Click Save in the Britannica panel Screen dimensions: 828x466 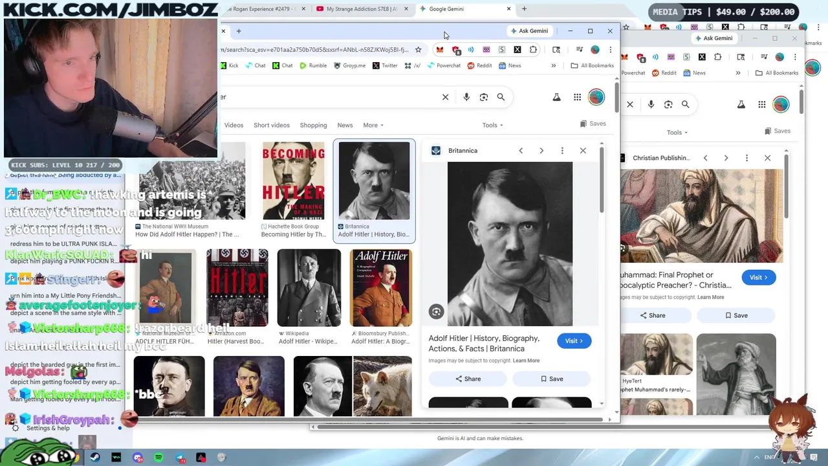pos(552,379)
